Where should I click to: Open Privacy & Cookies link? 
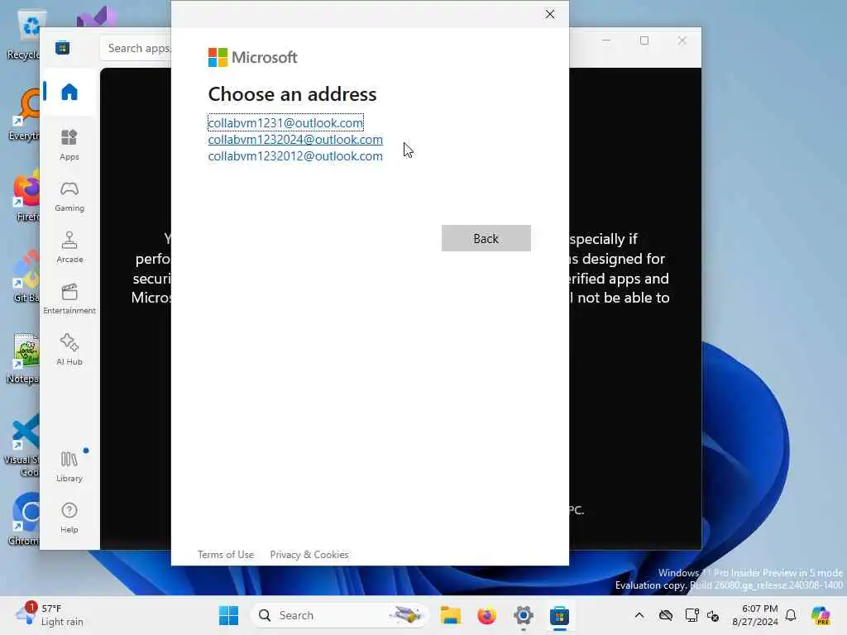[x=309, y=555]
